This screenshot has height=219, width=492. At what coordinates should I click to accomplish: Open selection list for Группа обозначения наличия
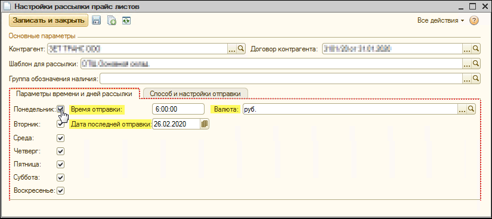click(x=467, y=78)
